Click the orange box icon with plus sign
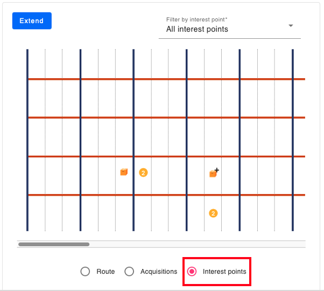The height and width of the screenshot is (291, 324). pyautogui.click(x=213, y=174)
